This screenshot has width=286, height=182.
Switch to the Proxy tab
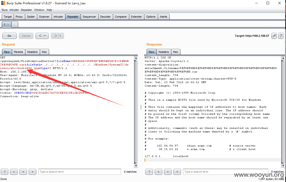19,17
